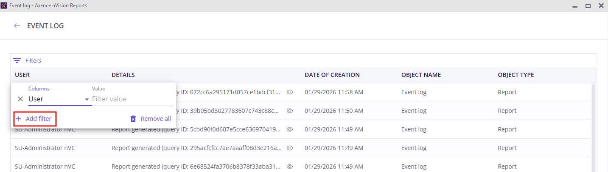Click eye icon for query 295acfcfcc7a row
This screenshot has width=608, height=172.
(290, 148)
